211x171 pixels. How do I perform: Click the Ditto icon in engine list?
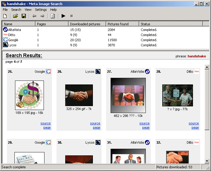[x=5, y=35]
